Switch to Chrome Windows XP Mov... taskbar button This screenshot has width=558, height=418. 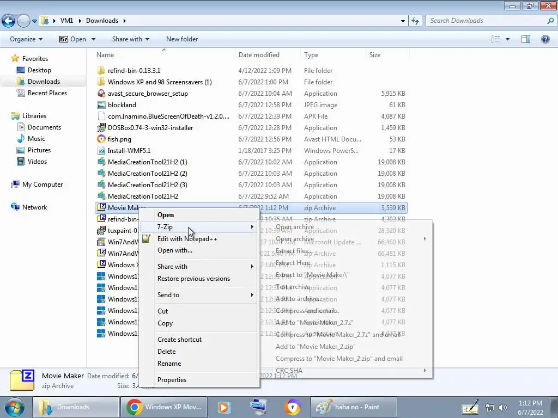click(x=164, y=407)
